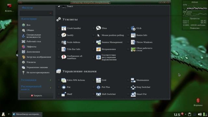The width and height of the screenshot is (208, 117).
Task: Open the Throw Windows plugin icon
Action: click(x=133, y=42)
